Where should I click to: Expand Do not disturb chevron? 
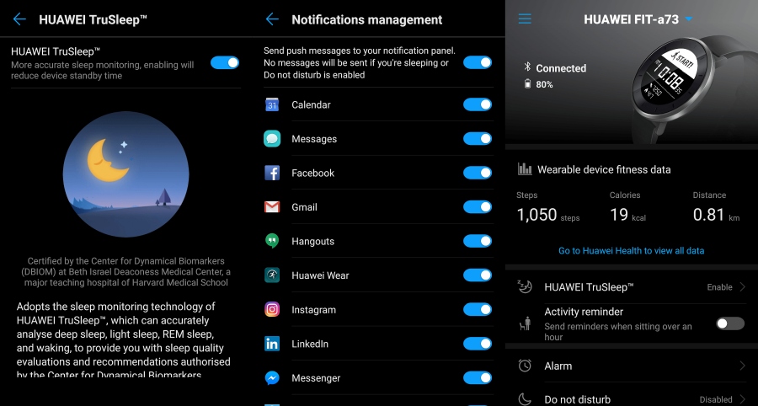tap(742, 399)
